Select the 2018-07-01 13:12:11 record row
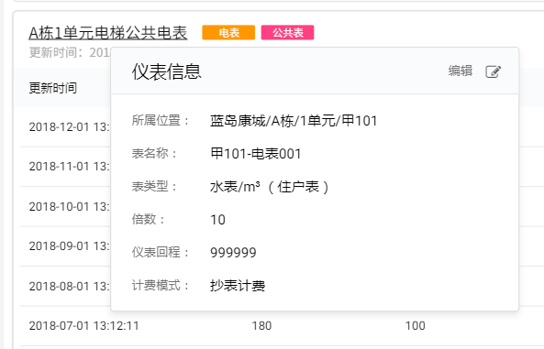Screen dimensions: 544x349 pos(278,326)
